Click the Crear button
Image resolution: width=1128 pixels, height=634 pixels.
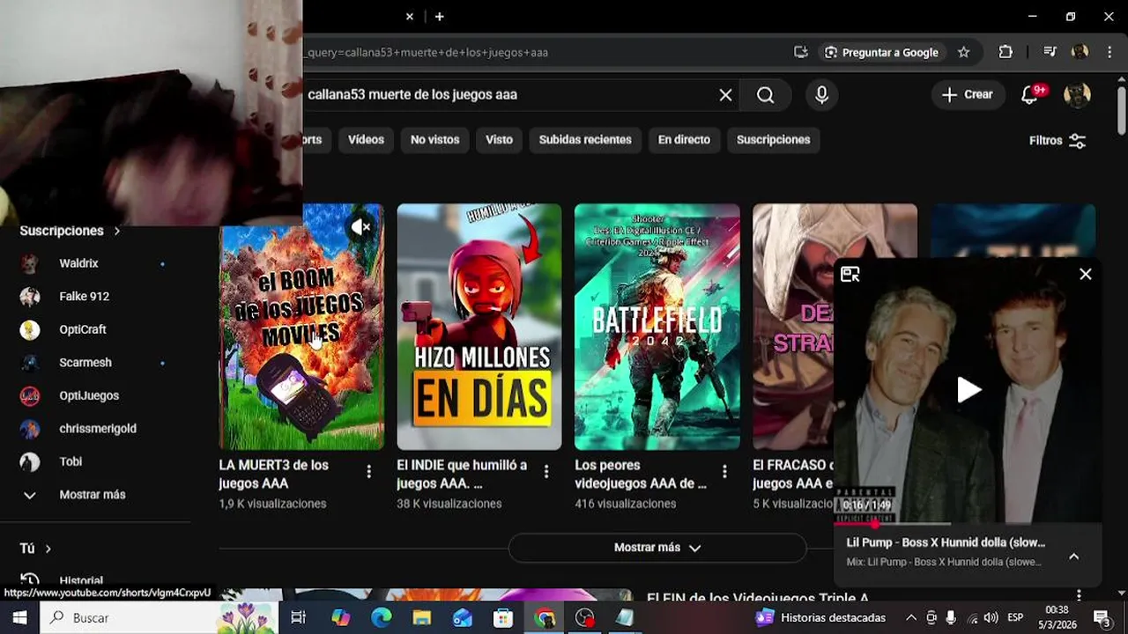coord(968,94)
